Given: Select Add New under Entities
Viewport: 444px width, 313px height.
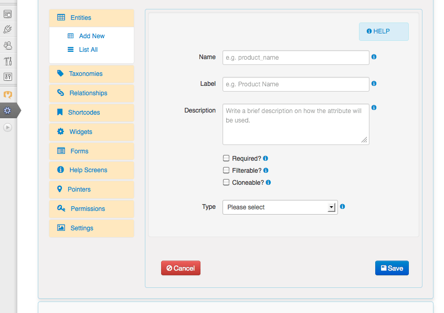Looking at the screenshot, I should (92, 36).
